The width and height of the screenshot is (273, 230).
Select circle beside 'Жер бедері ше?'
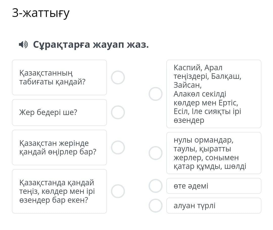pos(118,112)
